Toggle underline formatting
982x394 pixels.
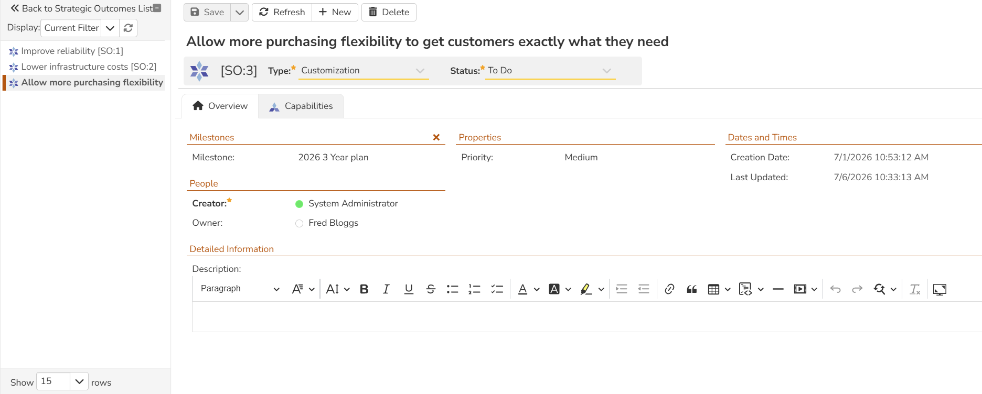(x=409, y=289)
